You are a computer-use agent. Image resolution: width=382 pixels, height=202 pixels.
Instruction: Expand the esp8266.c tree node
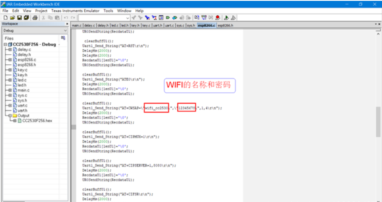coord(10,60)
